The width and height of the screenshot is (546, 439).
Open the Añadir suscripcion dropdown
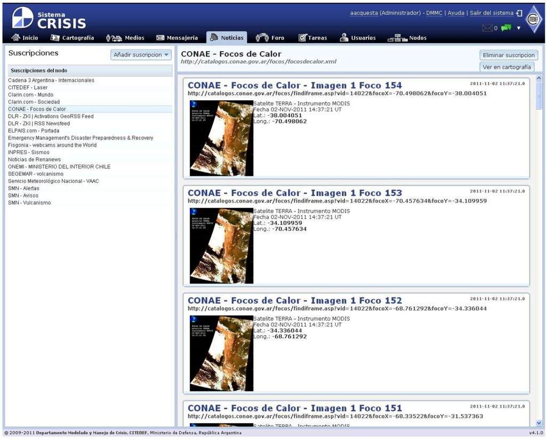coord(141,55)
